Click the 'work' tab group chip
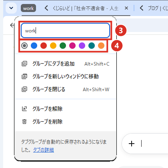 click(28, 8)
